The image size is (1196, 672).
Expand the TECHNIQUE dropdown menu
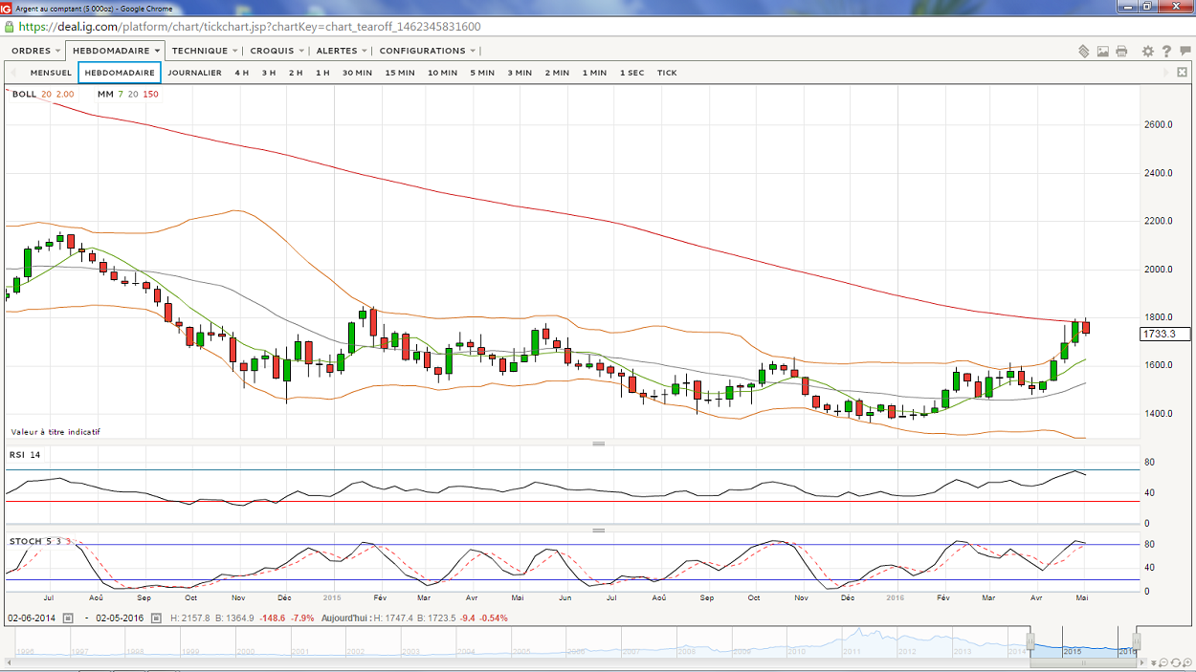tap(206, 51)
